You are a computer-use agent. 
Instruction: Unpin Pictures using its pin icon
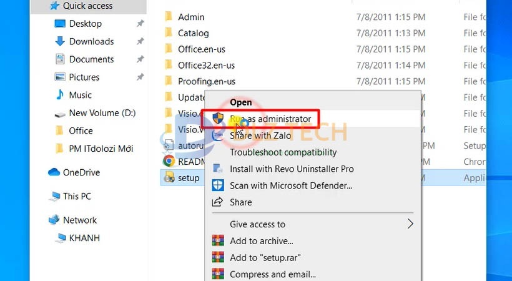click(140, 77)
